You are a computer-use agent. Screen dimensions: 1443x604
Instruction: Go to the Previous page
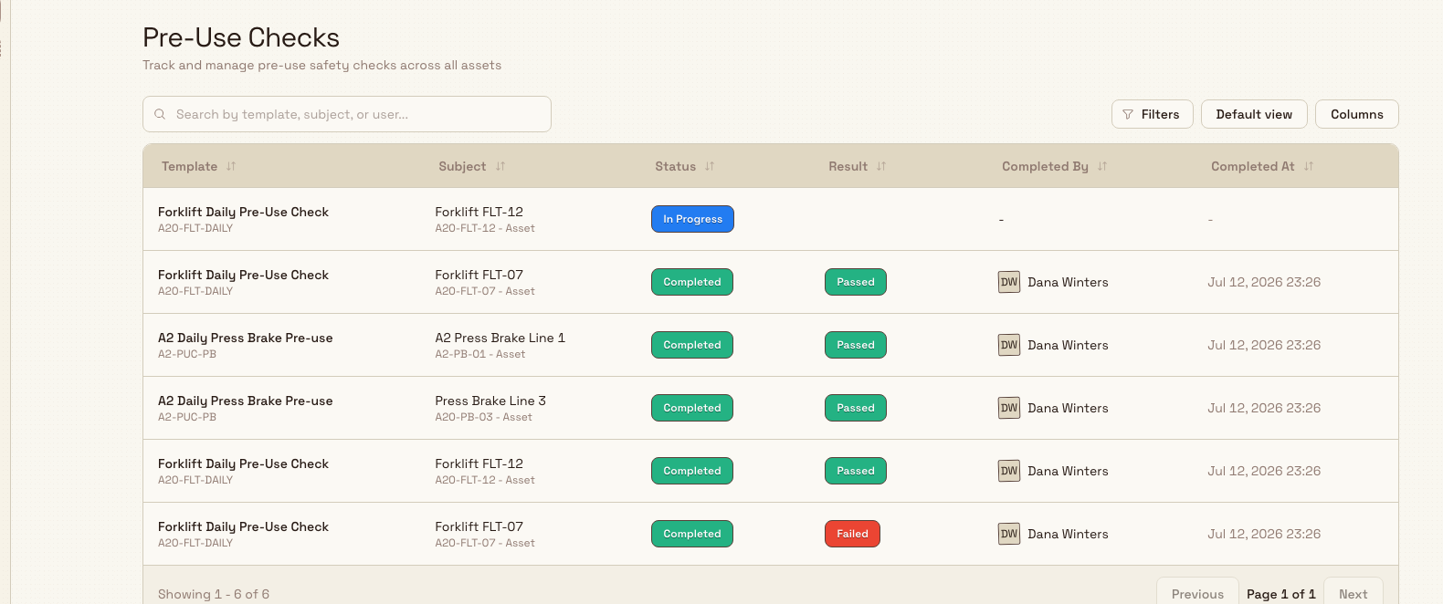1197,593
